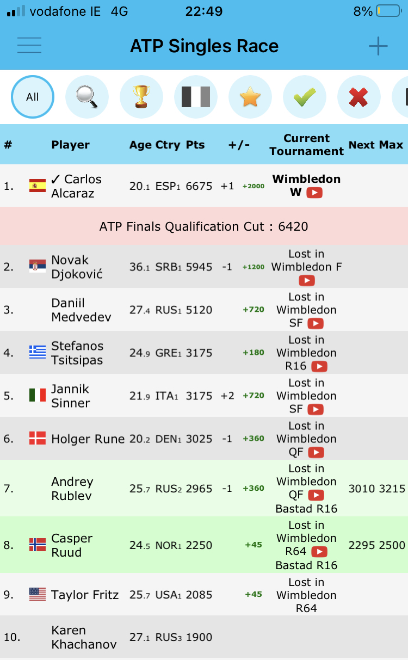Play Alcaraz Wimbledon win video
The height and width of the screenshot is (660, 408).
[x=314, y=193]
